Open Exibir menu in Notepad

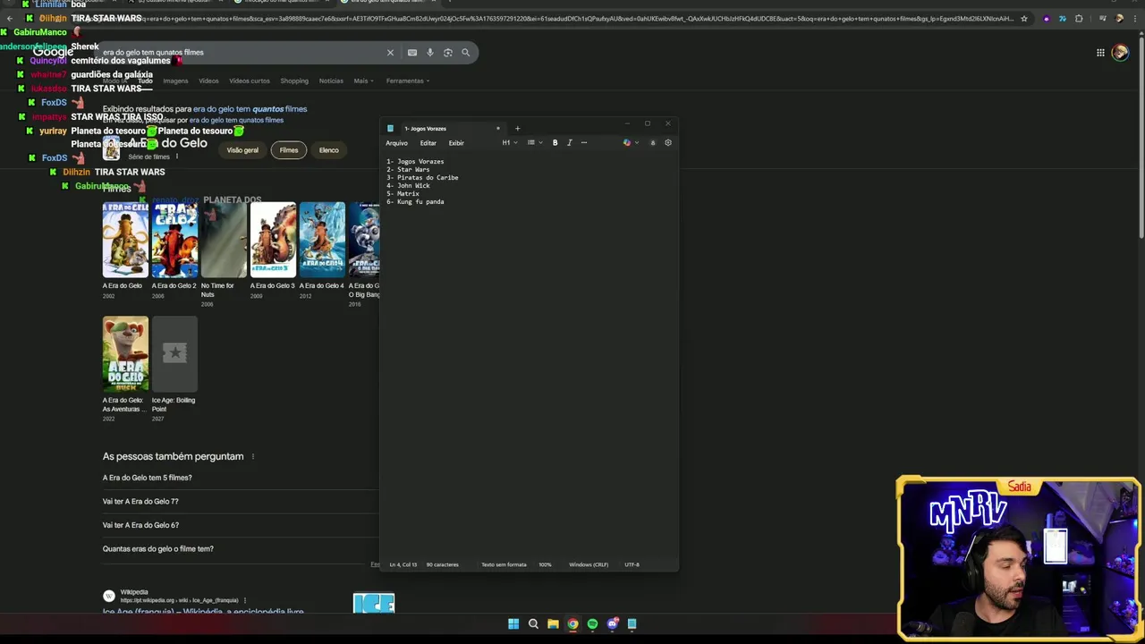click(x=456, y=143)
